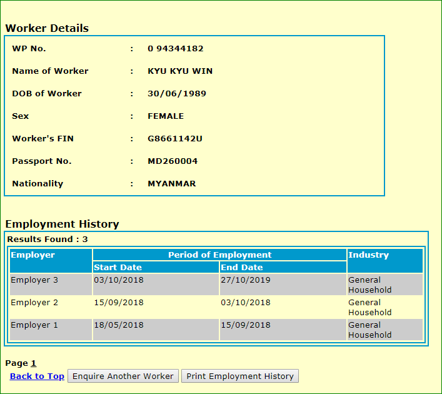Click the Industry column header
The image size is (442, 394).
click(x=368, y=255)
